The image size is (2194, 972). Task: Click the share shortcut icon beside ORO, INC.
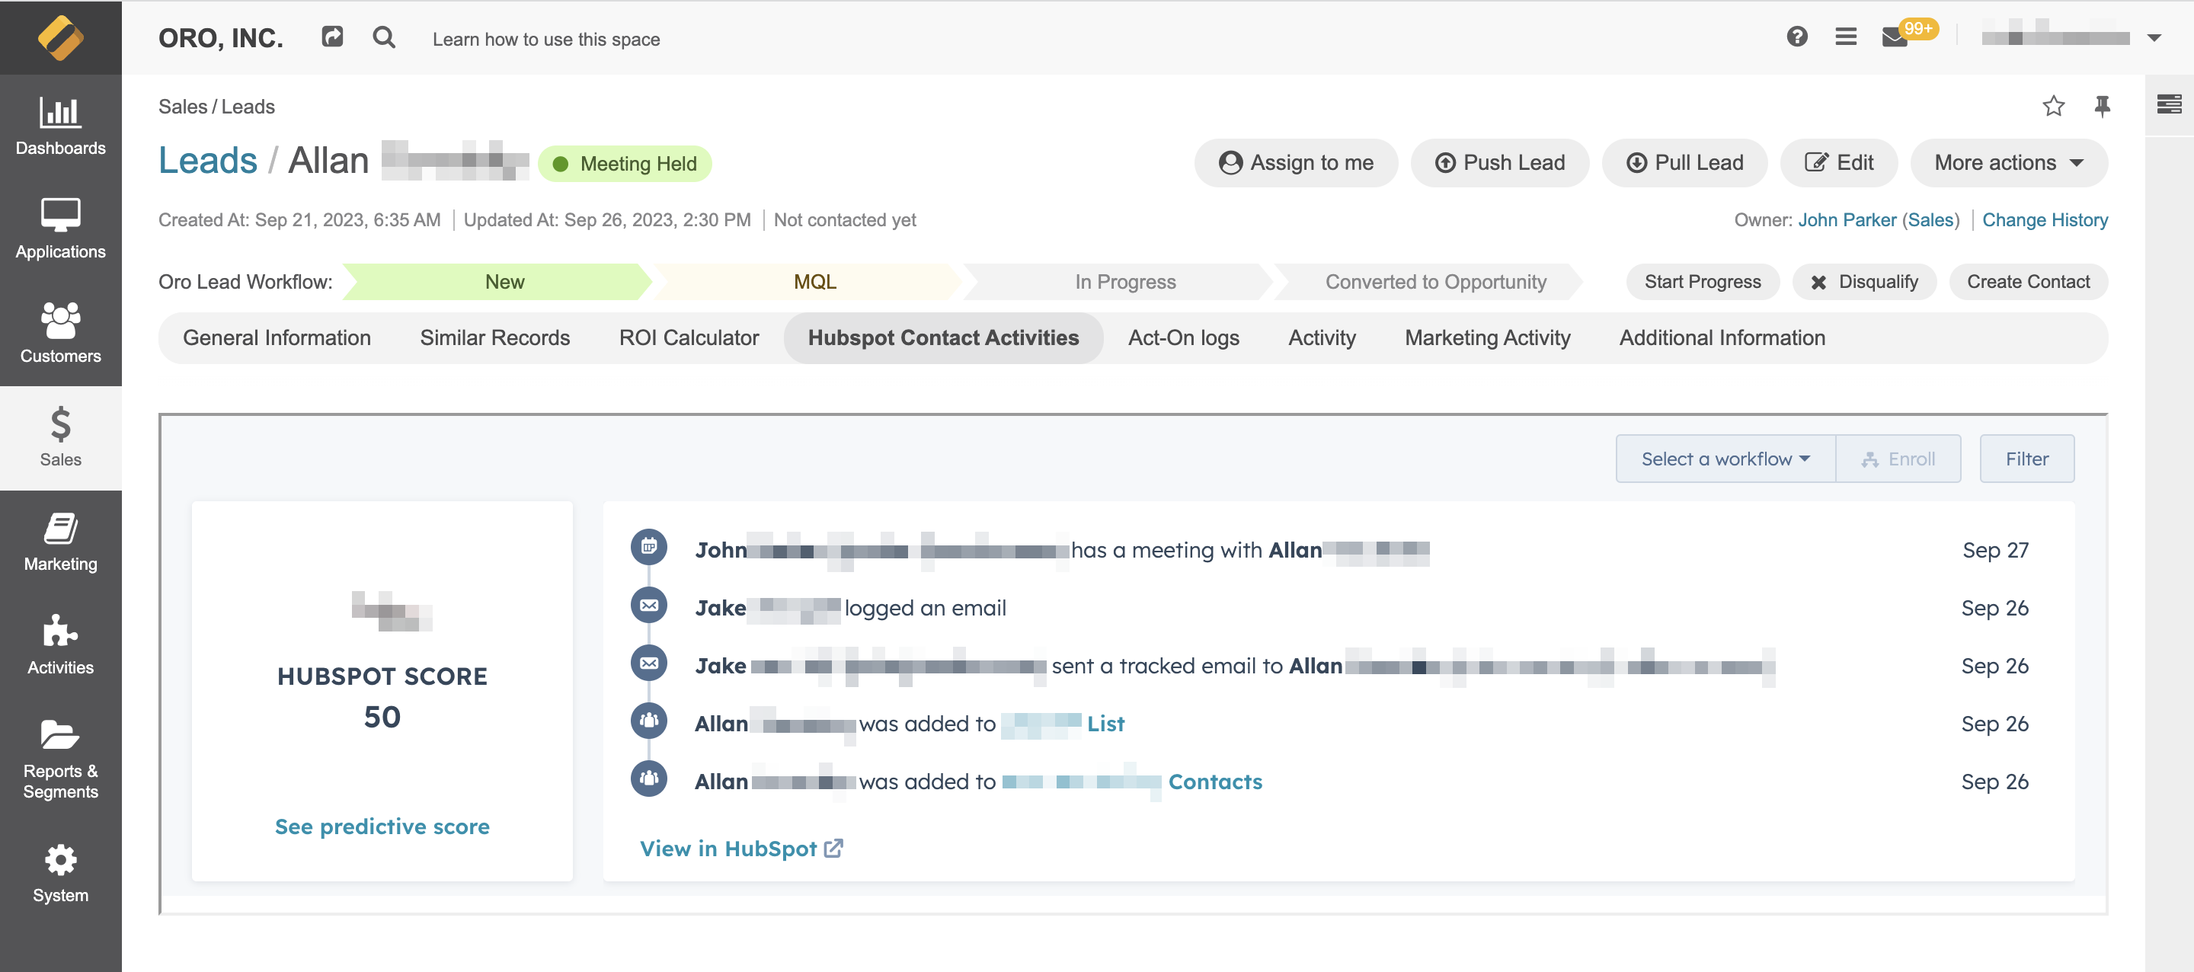332,37
